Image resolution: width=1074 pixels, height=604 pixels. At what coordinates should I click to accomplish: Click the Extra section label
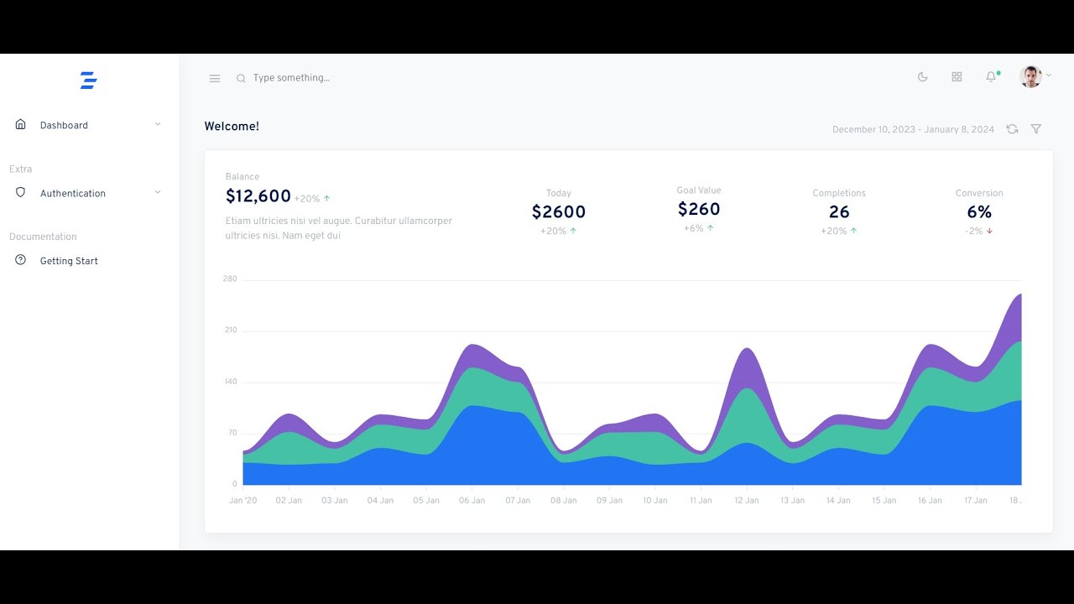pyautogui.click(x=21, y=169)
